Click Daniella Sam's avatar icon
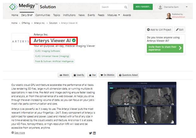The height and width of the screenshot is (138, 196). pyautogui.click(x=160, y=7)
